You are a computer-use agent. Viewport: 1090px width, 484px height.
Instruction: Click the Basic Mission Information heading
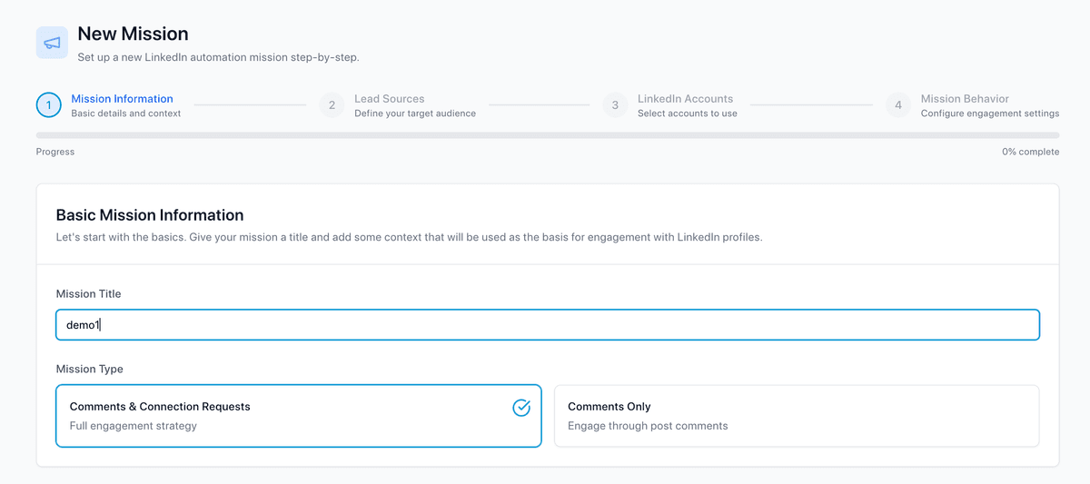(150, 215)
